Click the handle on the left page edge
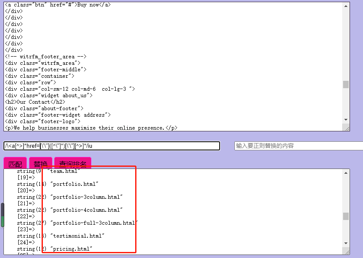This screenshot has height=258, width=363. pyautogui.click(x=2, y=215)
